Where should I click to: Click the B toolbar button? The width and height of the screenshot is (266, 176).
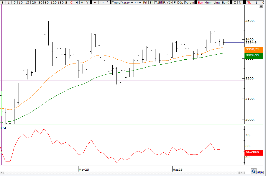coord(3,2)
